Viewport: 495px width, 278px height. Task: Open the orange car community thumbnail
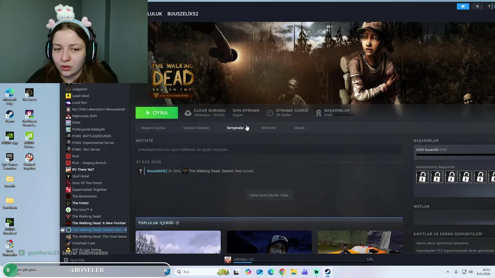[360, 242]
